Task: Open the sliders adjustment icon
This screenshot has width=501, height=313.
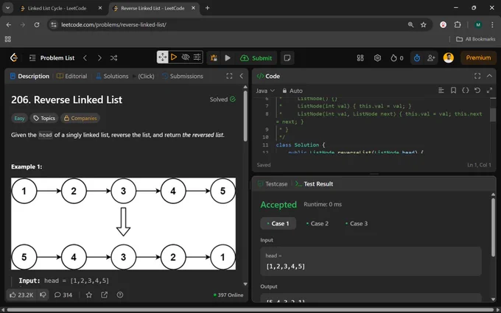Action: pyautogui.click(x=197, y=57)
